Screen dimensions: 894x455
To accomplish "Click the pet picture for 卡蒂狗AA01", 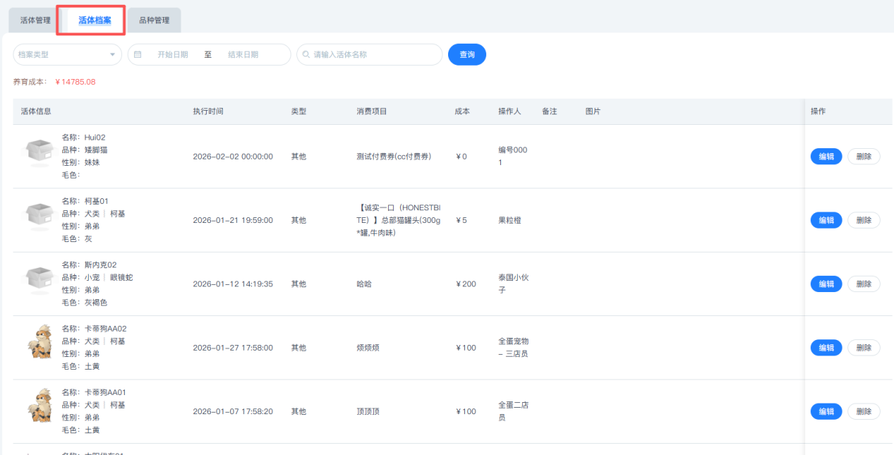I will [x=40, y=408].
